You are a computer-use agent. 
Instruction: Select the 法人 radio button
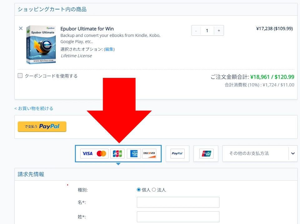pyautogui.click(x=154, y=190)
